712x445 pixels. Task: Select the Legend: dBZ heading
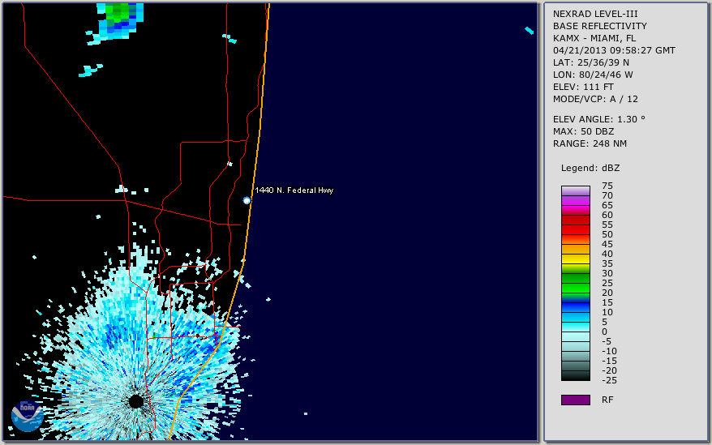pyautogui.click(x=590, y=168)
